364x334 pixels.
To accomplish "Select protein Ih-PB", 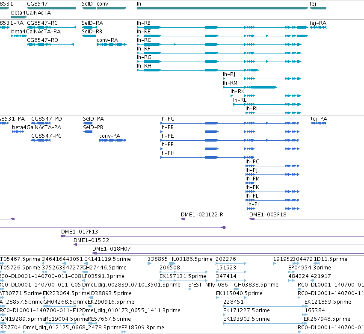I will point(230,132).
